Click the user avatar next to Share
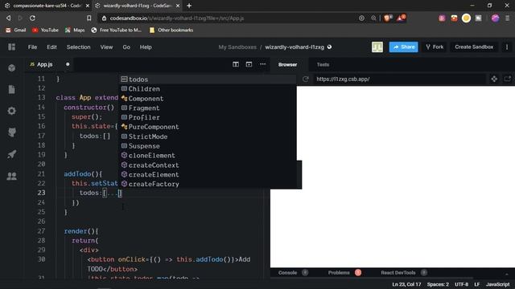The image size is (515, 289). click(377, 47)
